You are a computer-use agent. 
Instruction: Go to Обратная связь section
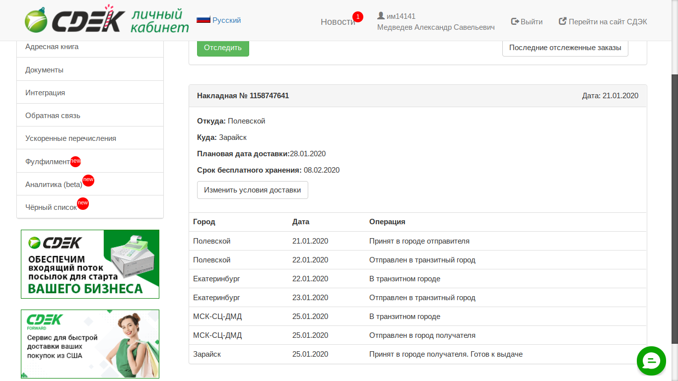pyautogui.click(x=53, y=116)
